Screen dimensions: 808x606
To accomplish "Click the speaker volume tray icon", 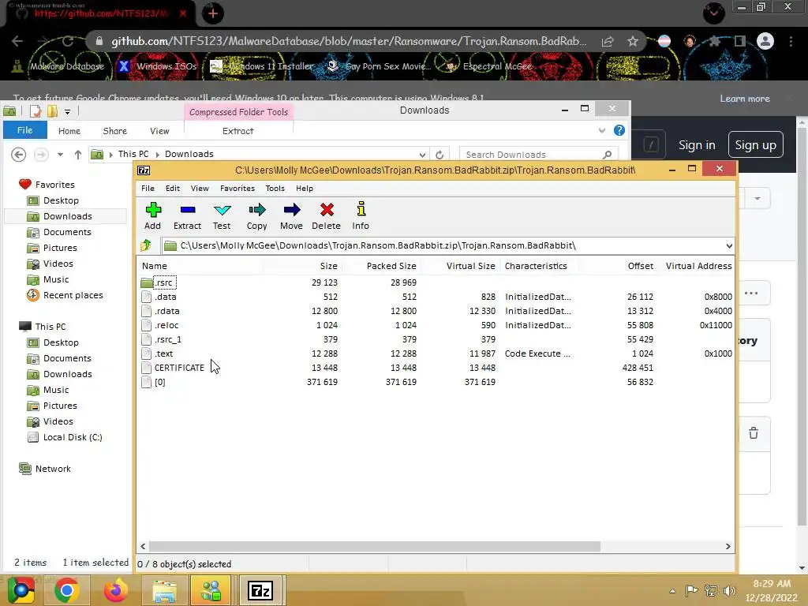I will click(x=730, y=591).
